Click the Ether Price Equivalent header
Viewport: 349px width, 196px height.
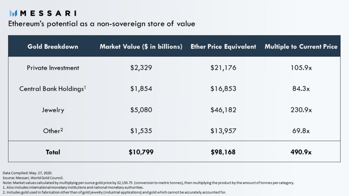coord(223,46)
